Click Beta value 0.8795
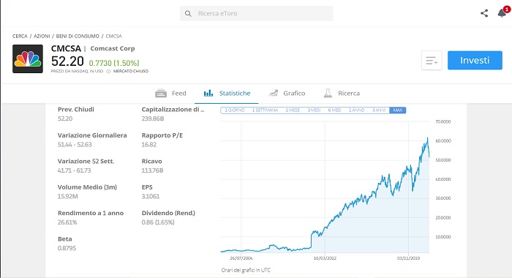Screen dimensions: 512x278 click(x=67, y=248)
